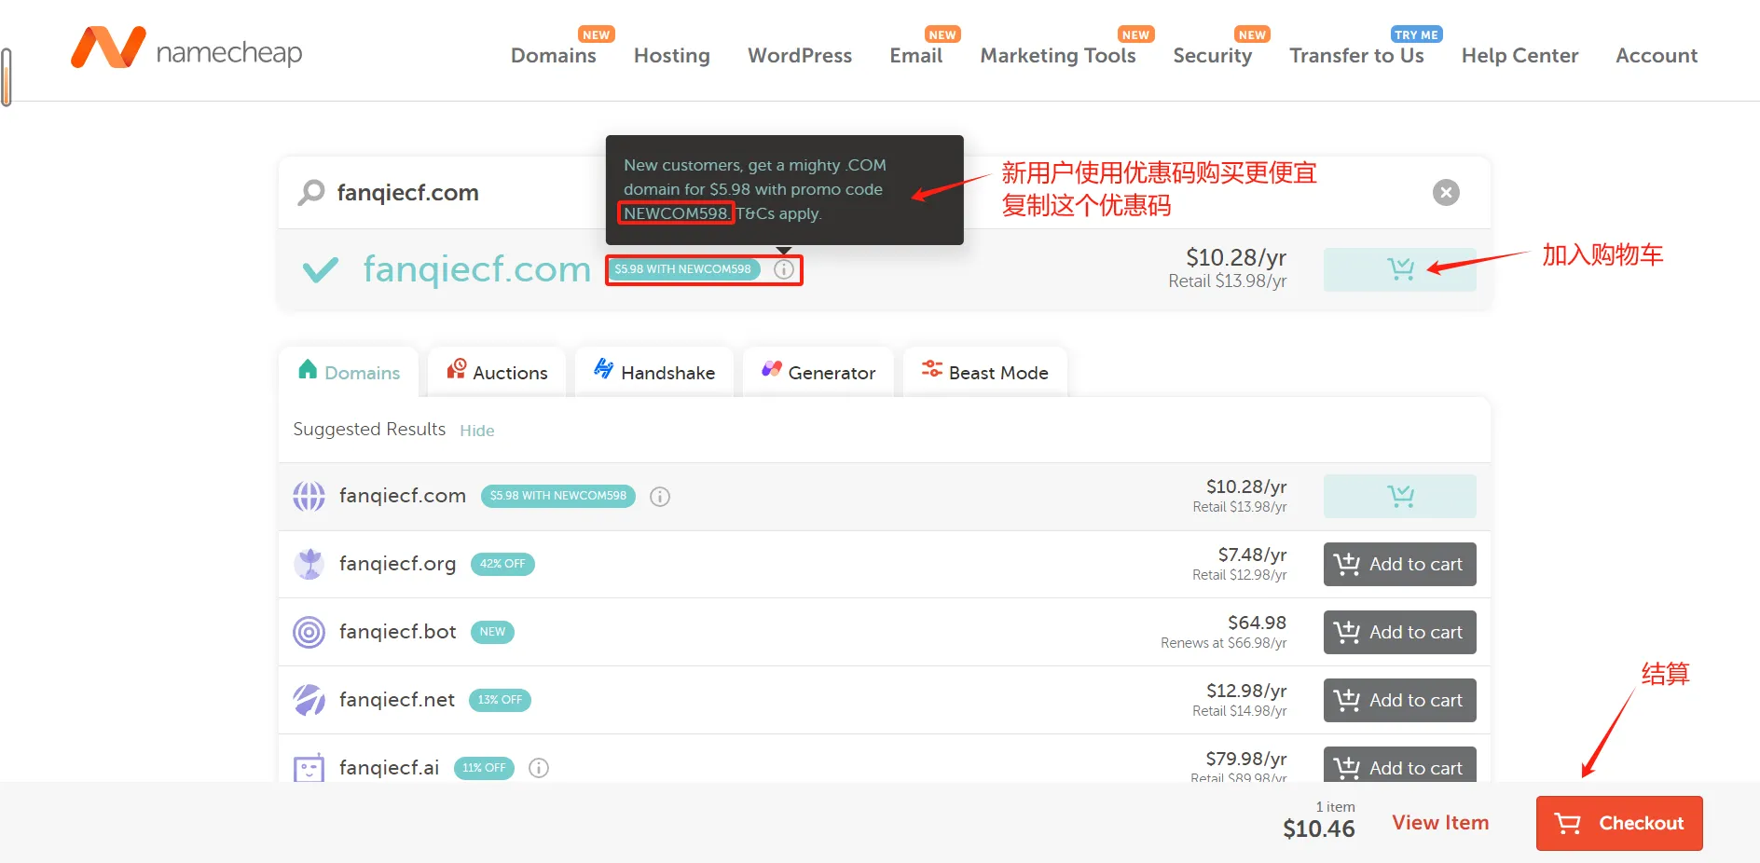Click the 13% OFF badge

click(x=500, y=700)
